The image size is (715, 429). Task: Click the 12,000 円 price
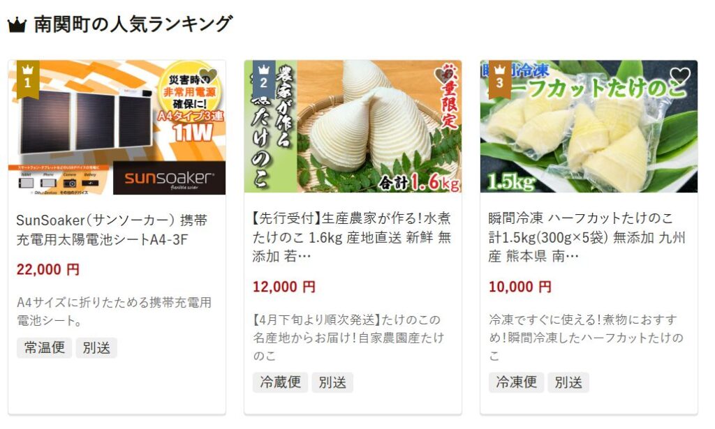pos(284,287)
